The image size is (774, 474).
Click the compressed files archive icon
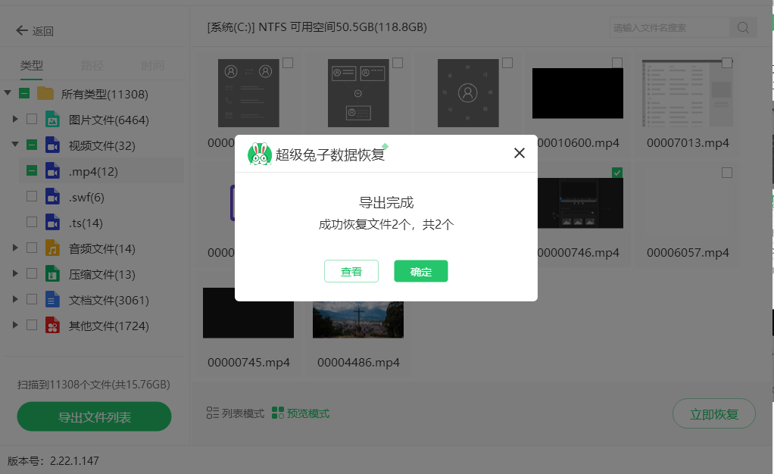(52, 274)
